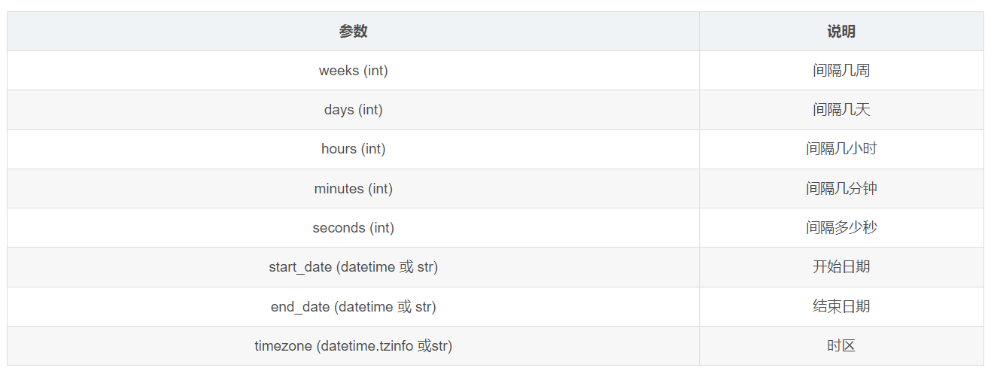Click the 间隔几周 description
This screenshot has width=994, height=377.
coord(841,71)
